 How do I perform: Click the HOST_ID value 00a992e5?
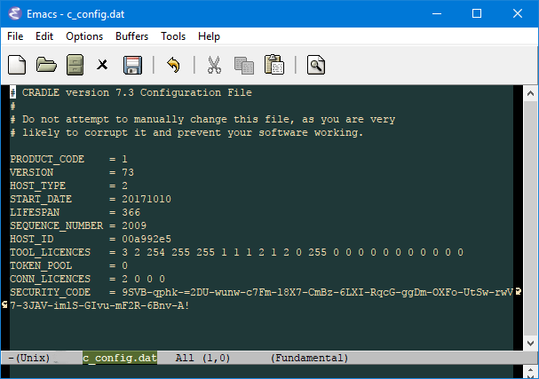[x=147, y=239]
